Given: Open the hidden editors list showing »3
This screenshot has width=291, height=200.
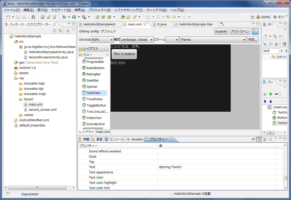Looking at the screenshot, I should (x=222, y=24).
